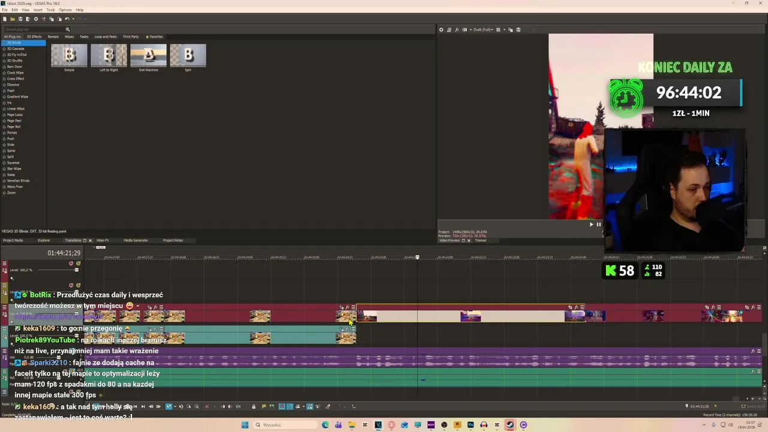Open File Explorer from the taskbar
Screen dimensions: 768x432
[x=352, y=425]
